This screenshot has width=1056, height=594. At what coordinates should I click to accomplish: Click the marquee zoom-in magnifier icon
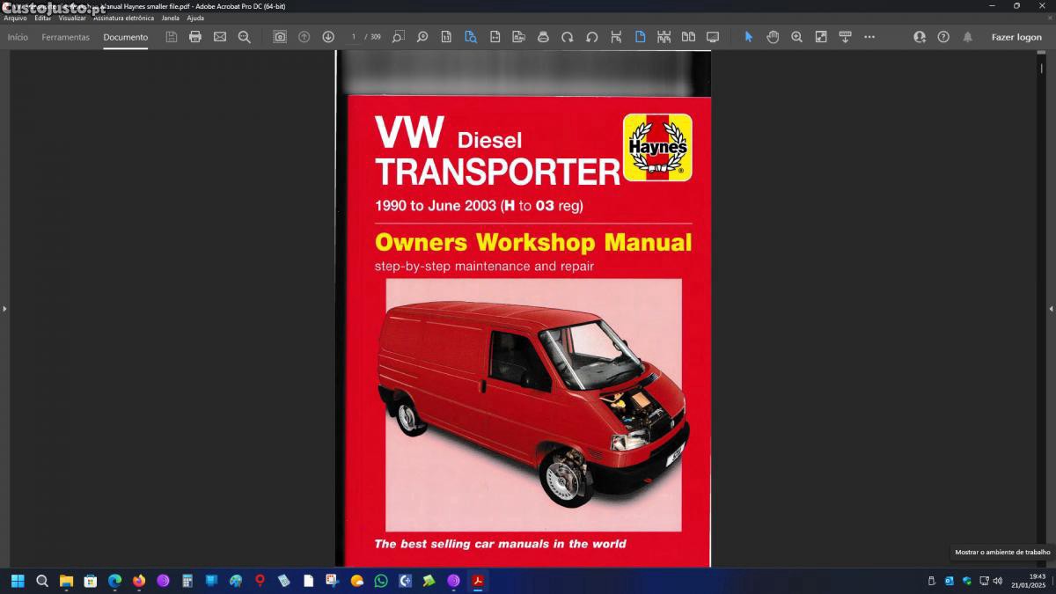pyautogui.click(x=796, y=37)
